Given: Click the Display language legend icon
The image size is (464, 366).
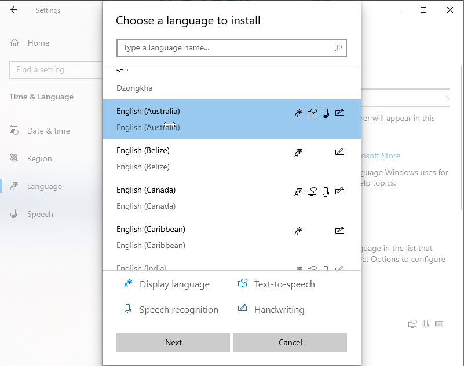Looking at the screenshot, I should [x=128, y=283].
